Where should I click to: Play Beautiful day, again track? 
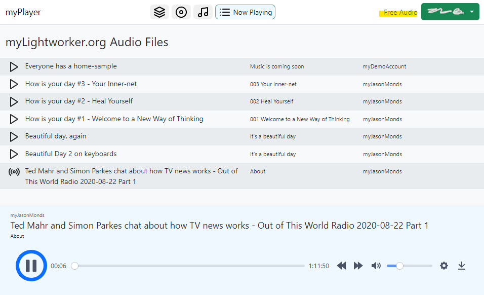tap(14, 136)
